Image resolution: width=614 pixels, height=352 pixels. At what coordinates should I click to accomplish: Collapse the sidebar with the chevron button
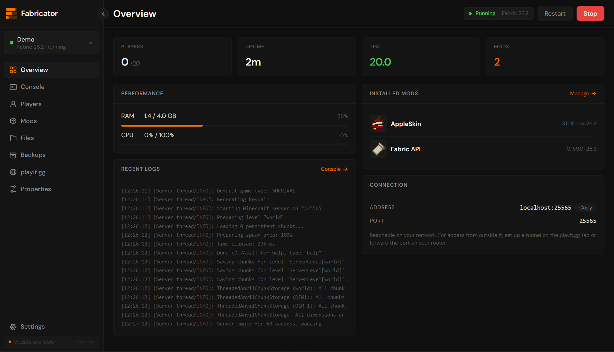pyautogui.click(x=103, y=13)
